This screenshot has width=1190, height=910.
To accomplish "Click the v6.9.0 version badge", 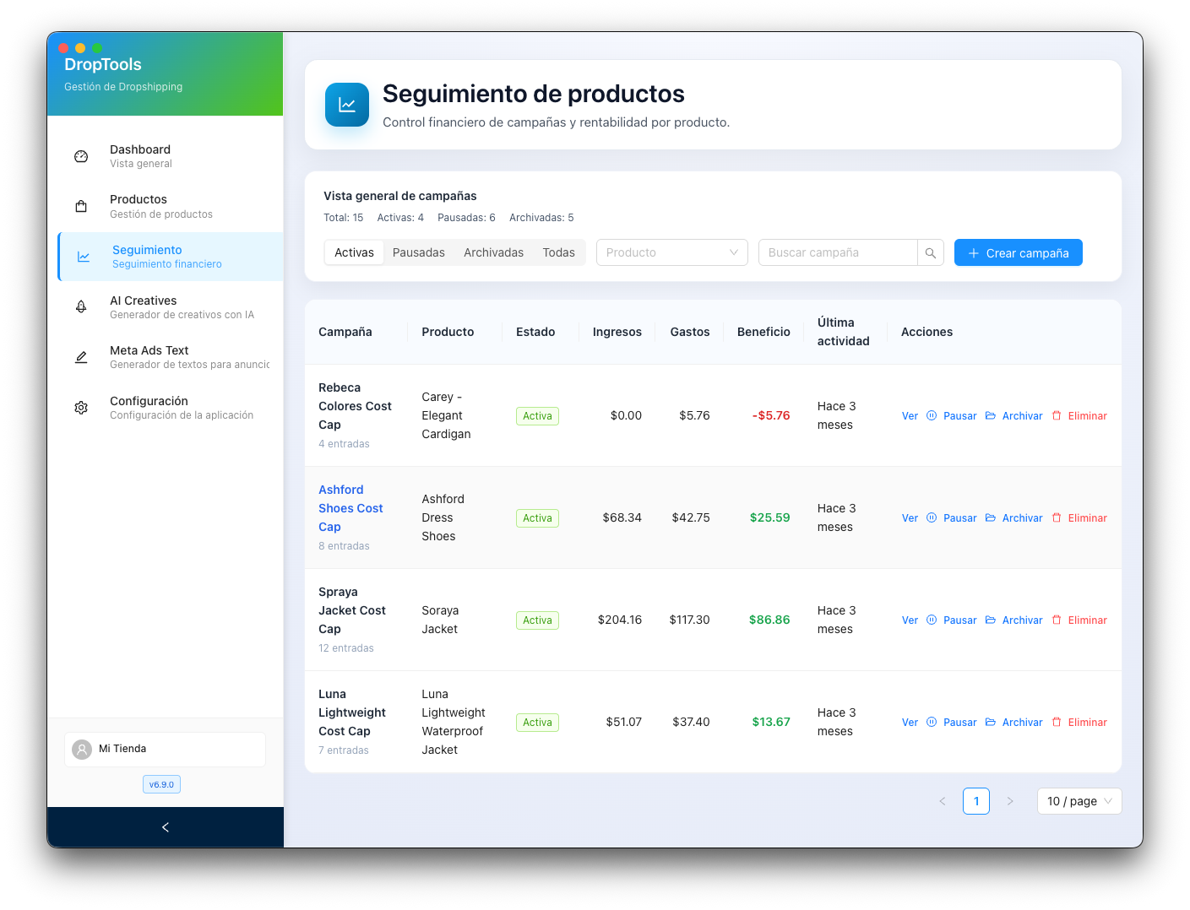I will (161, 783).
